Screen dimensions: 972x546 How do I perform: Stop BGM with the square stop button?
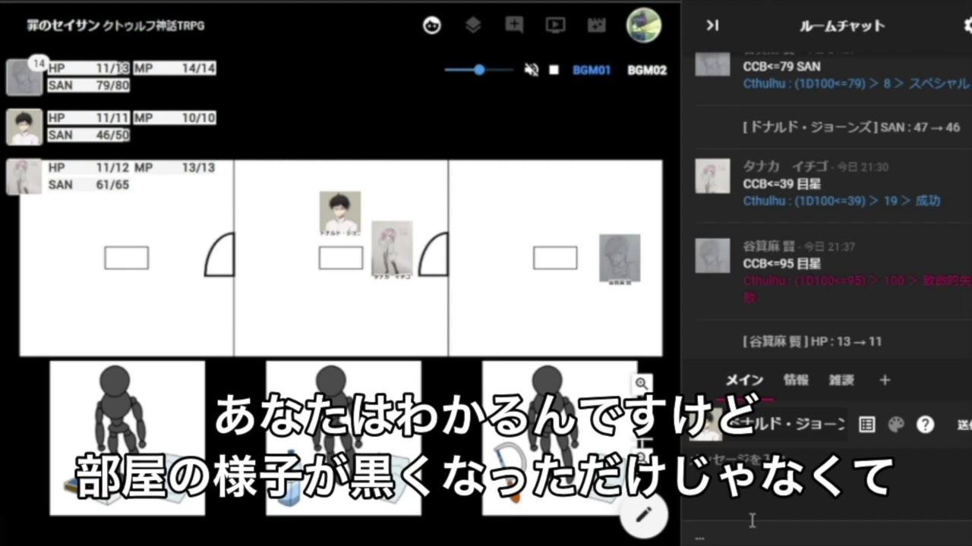tap(554, 70)
